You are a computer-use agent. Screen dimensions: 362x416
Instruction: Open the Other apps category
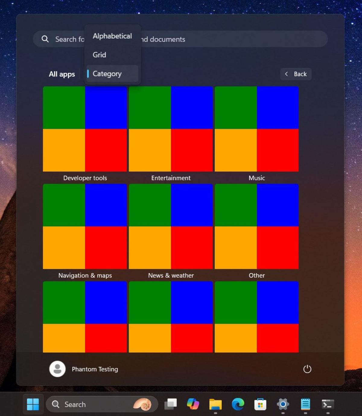tap(257, 226)
